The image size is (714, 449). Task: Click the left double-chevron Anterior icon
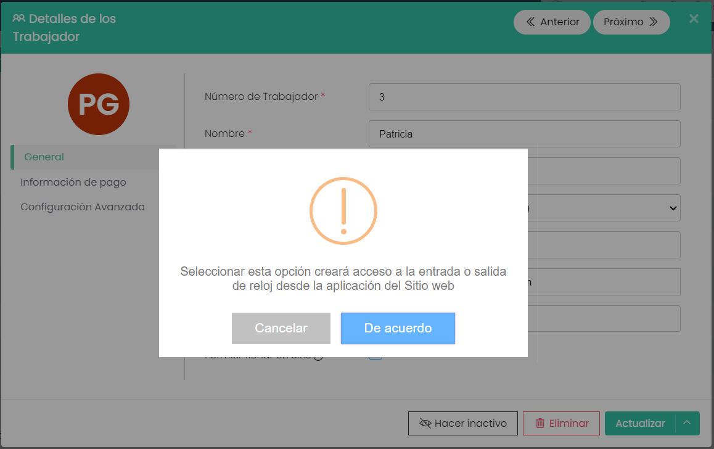(530, 22)
